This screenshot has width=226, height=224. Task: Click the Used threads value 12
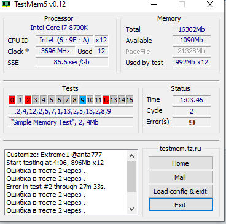pos(101,51)
